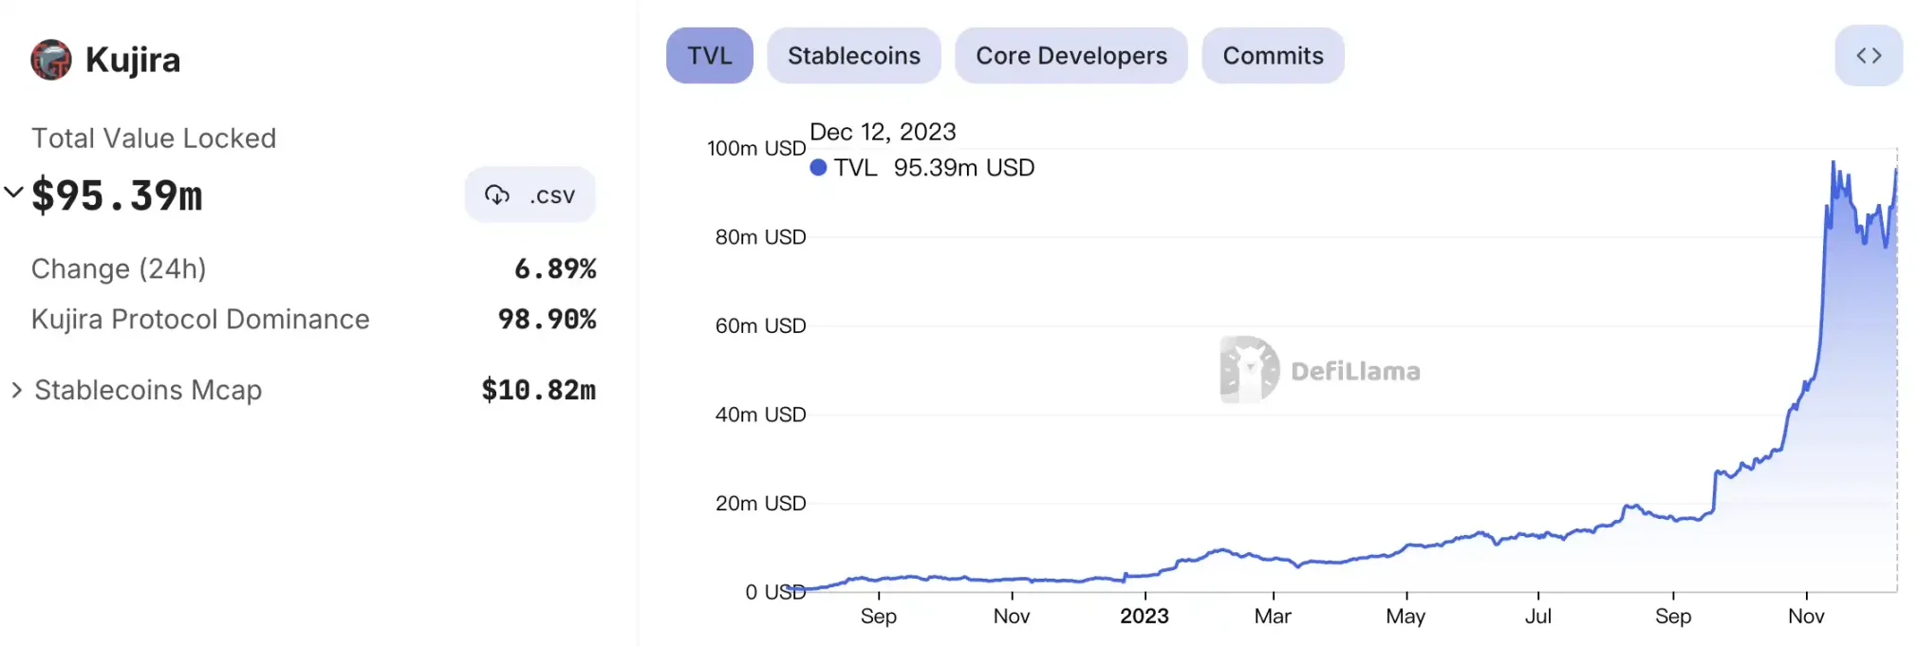Toggle the TVL chart option
The width and height of the screenshot is (1917, 647).
tap(709, 56)
